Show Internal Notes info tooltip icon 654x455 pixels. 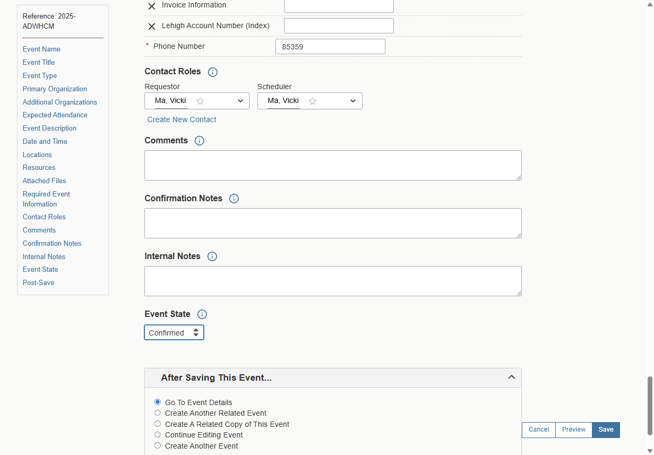[212, 256]
